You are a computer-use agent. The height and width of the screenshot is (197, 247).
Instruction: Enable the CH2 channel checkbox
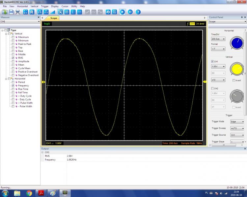pyautogui.click(x=212, y=88)
